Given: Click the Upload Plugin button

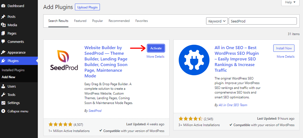Looking at the screenshot, I should click(x=87, y=7).
